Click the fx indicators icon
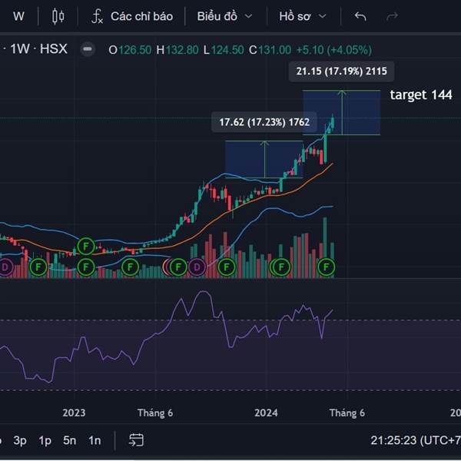Image resolution: width=461 pixels, height=461 pixels. click(x=98, y=16)
